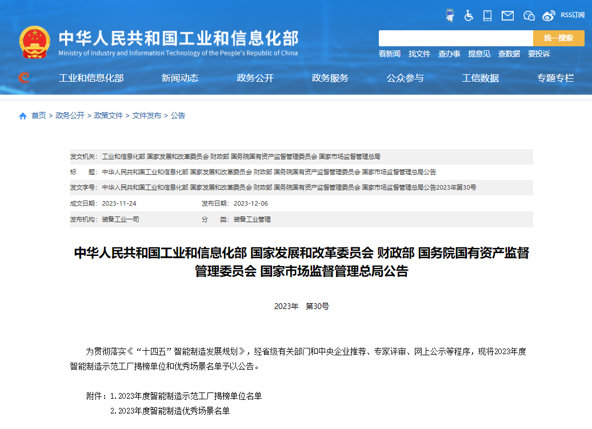Click the WeChat icon in header
This screenshot has width=592, height=429.
[x=529, y=15]
